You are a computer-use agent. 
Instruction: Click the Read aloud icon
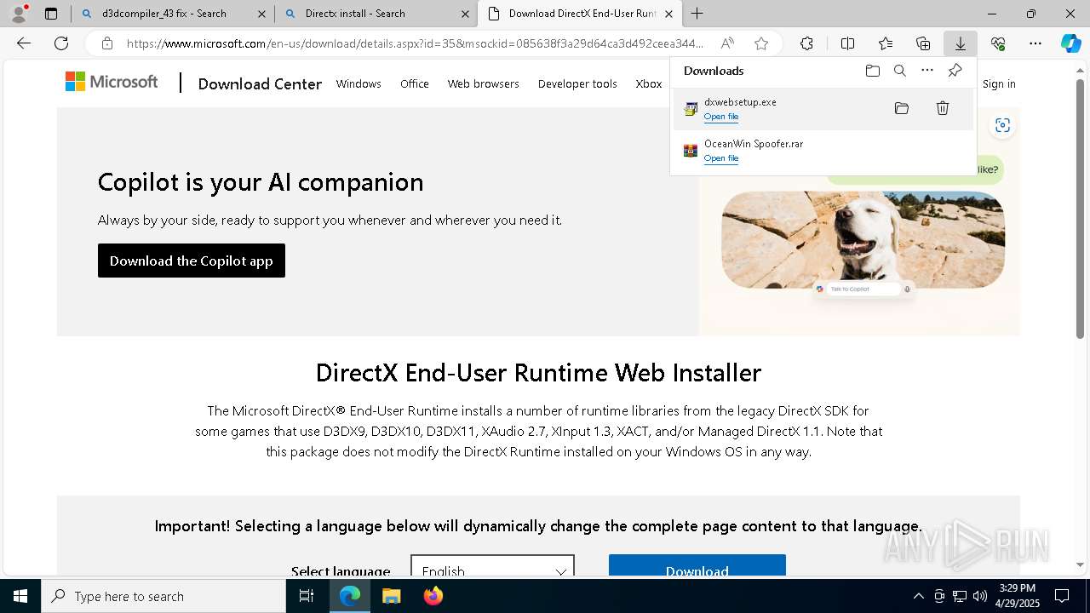coord(727,43)
